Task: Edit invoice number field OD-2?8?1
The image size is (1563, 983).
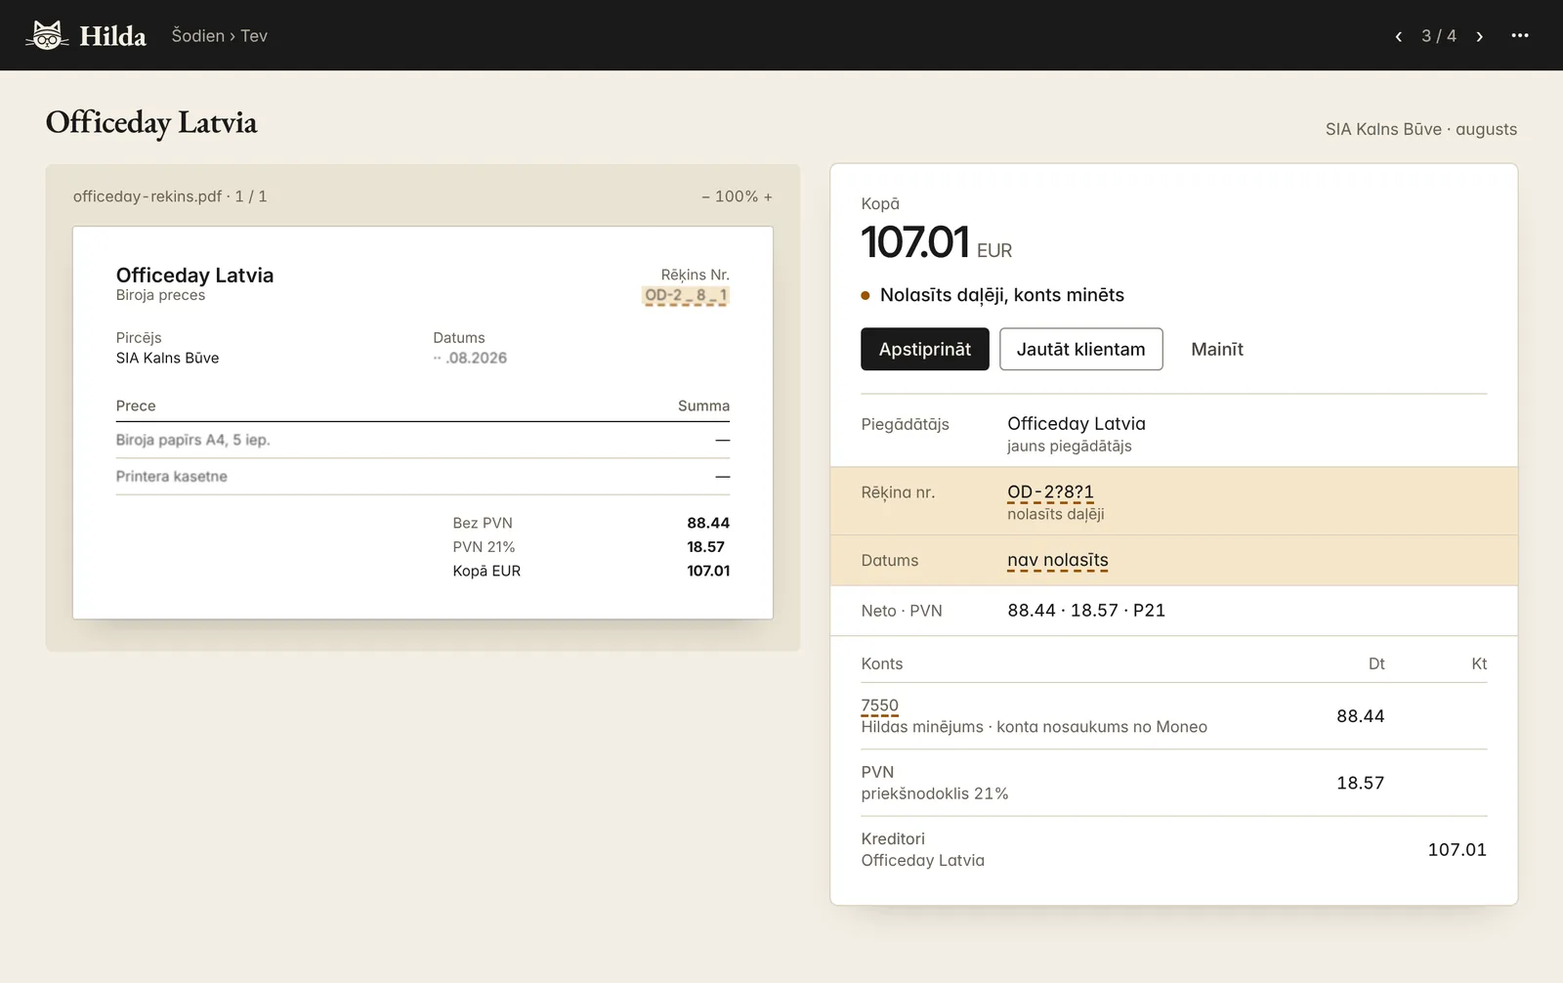Action: pyautogui.click(x=1050, y=492)
